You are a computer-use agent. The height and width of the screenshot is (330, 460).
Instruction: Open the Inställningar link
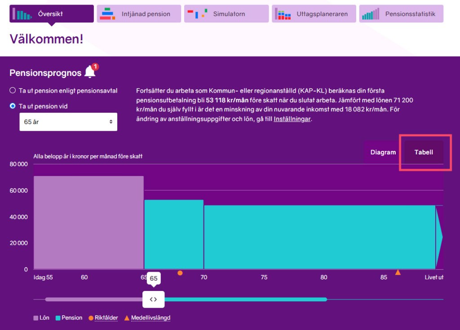pos(292,119)
